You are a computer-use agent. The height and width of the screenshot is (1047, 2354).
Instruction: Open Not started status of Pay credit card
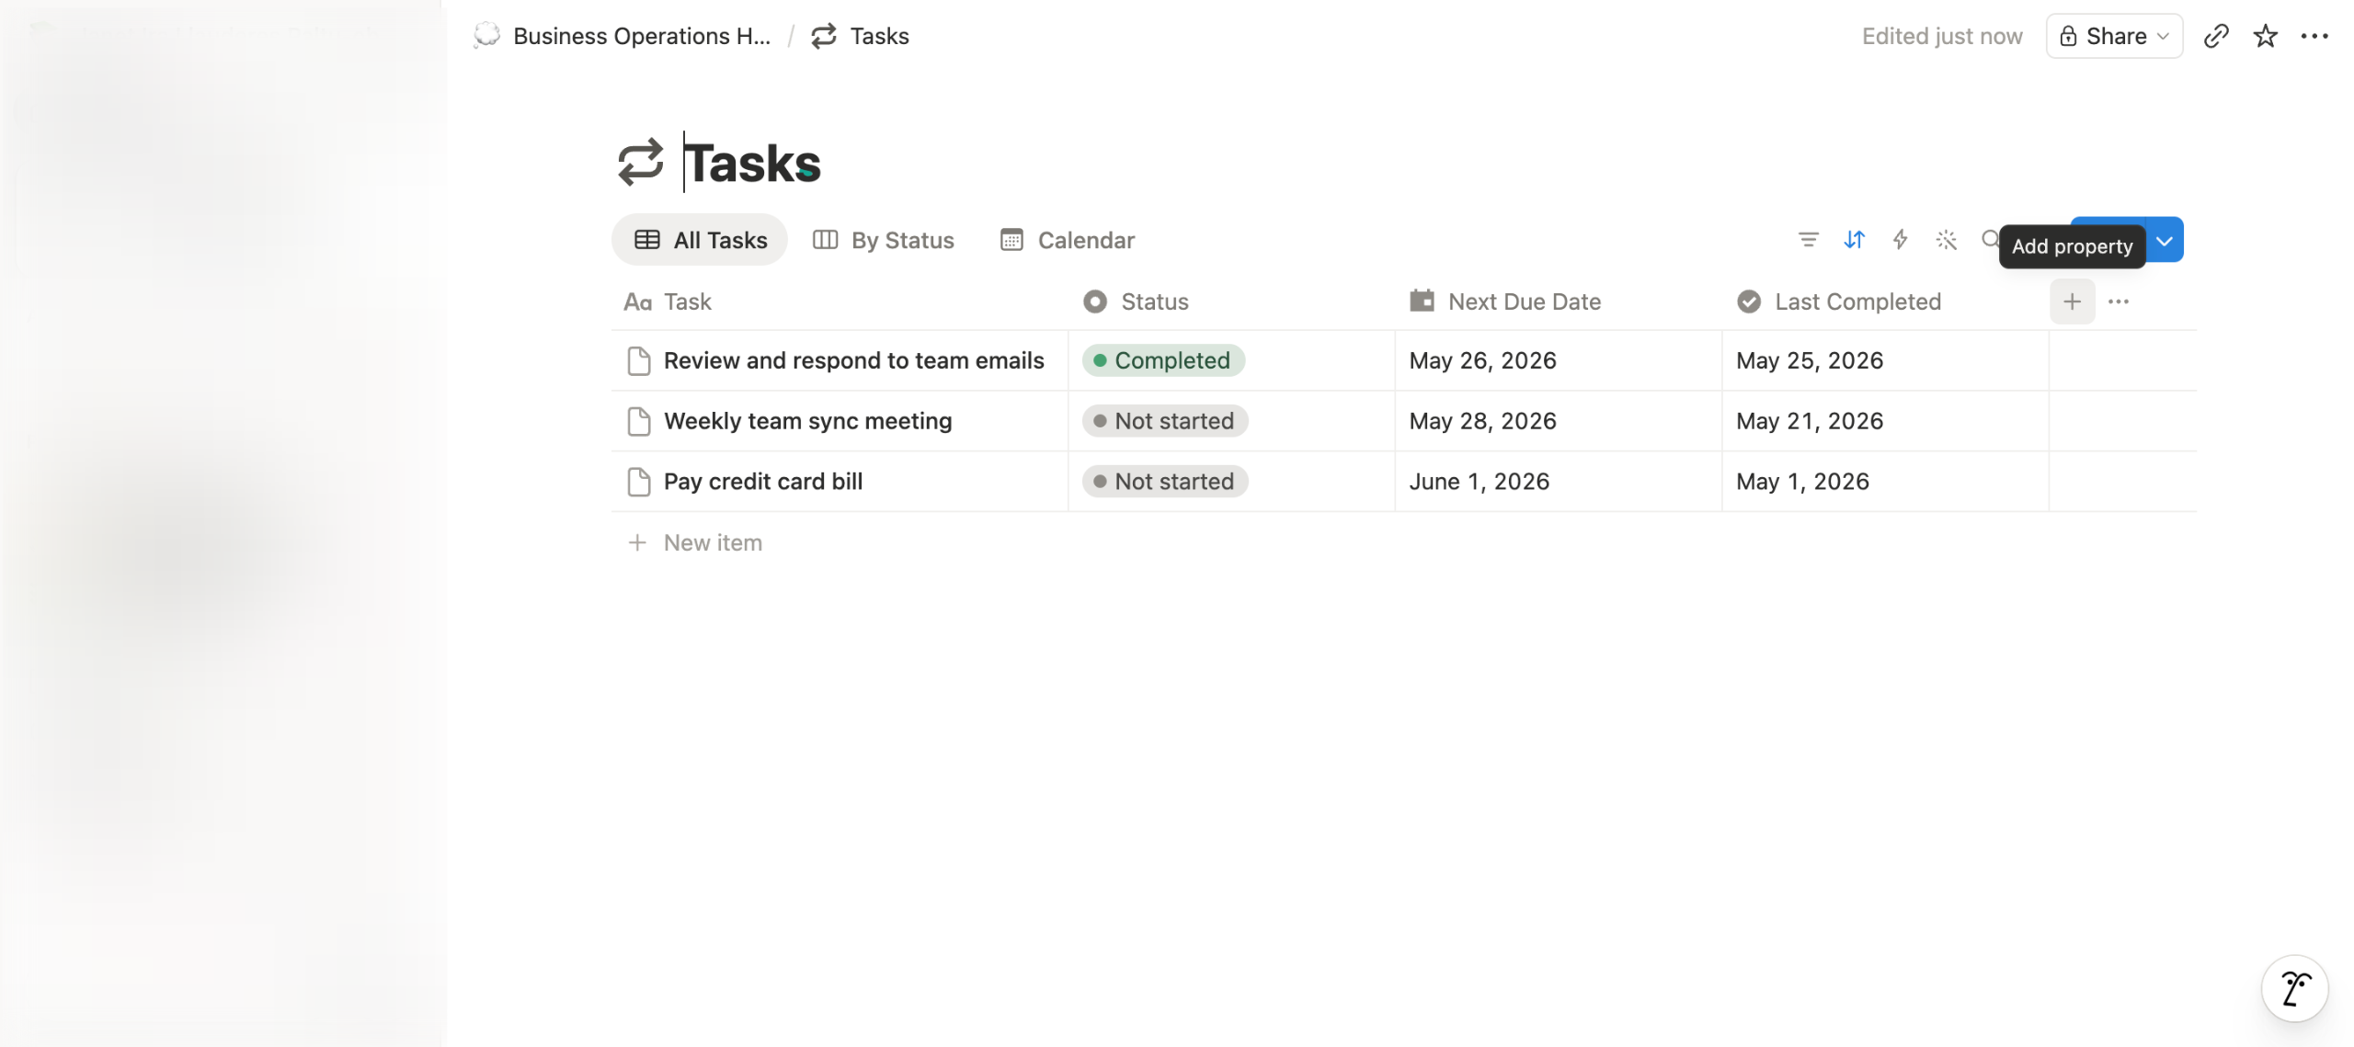coord(1165,482)
